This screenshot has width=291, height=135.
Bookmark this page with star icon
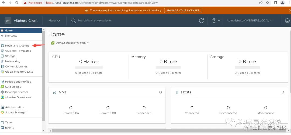coord(268,3)
